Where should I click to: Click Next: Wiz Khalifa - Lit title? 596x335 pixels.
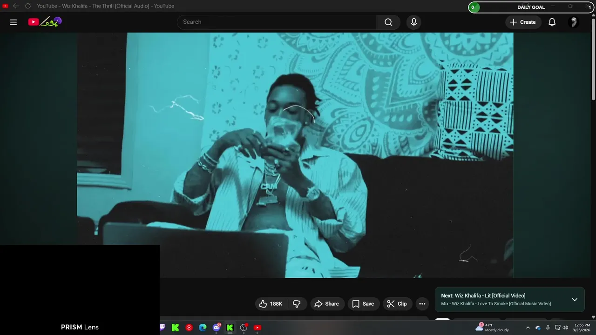(x=483, y=295)
